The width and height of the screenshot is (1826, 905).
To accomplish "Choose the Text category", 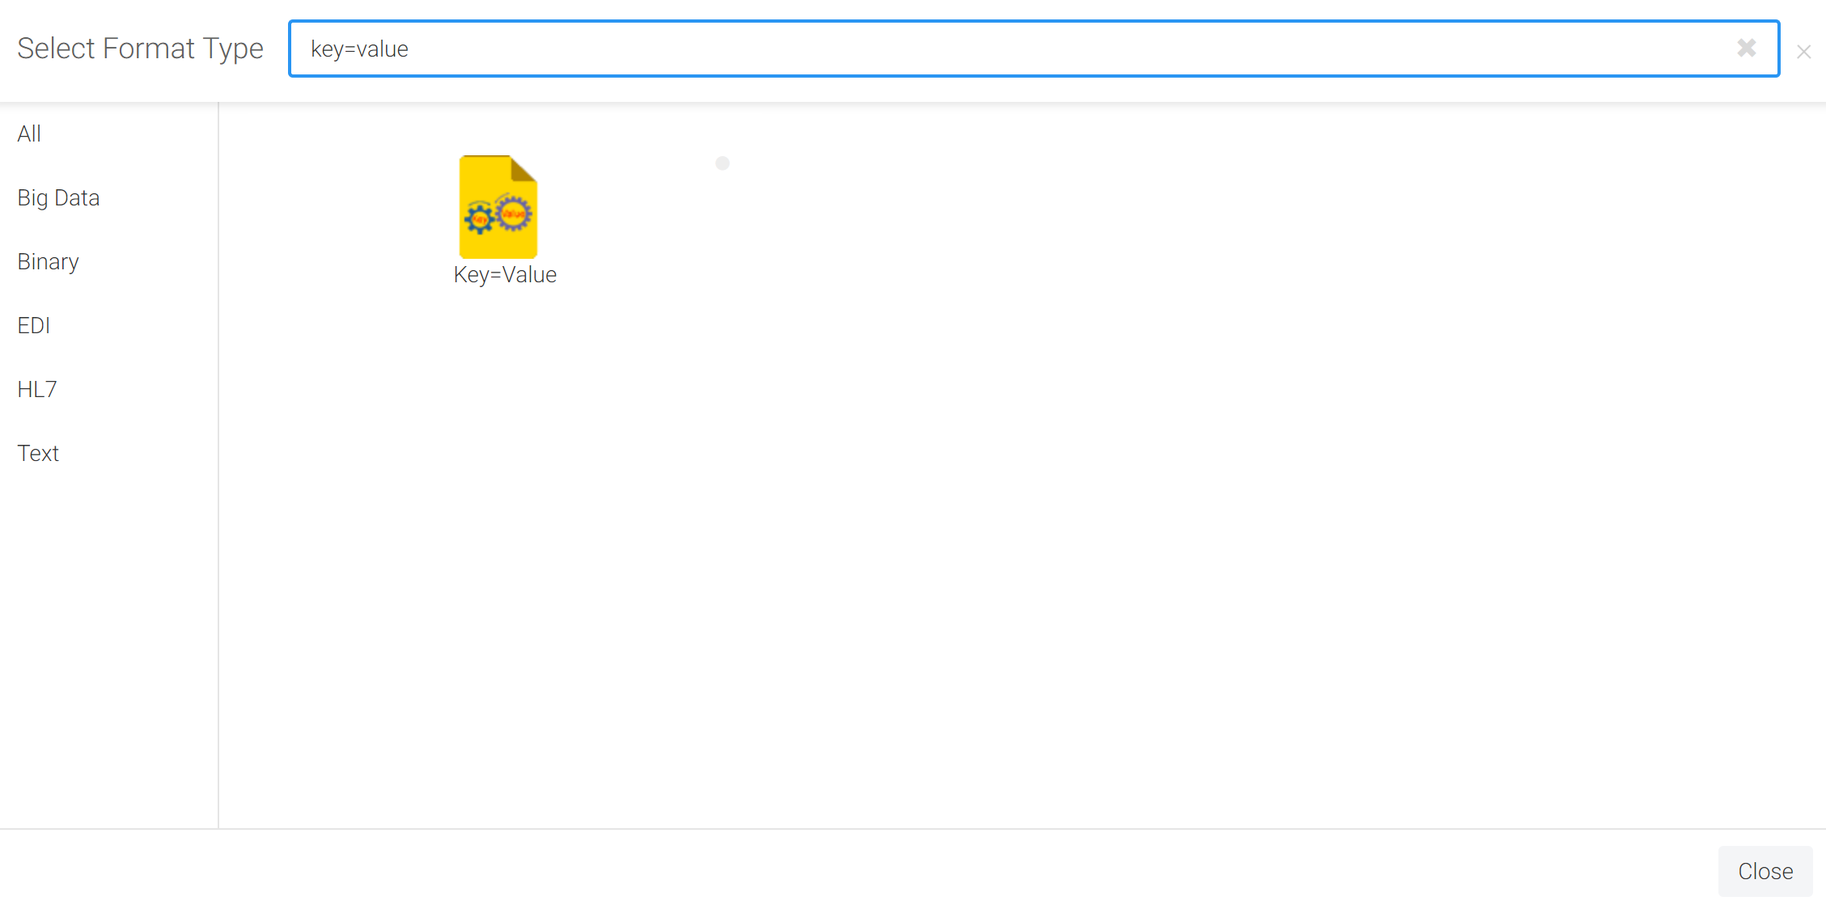I will click(38, 453).
